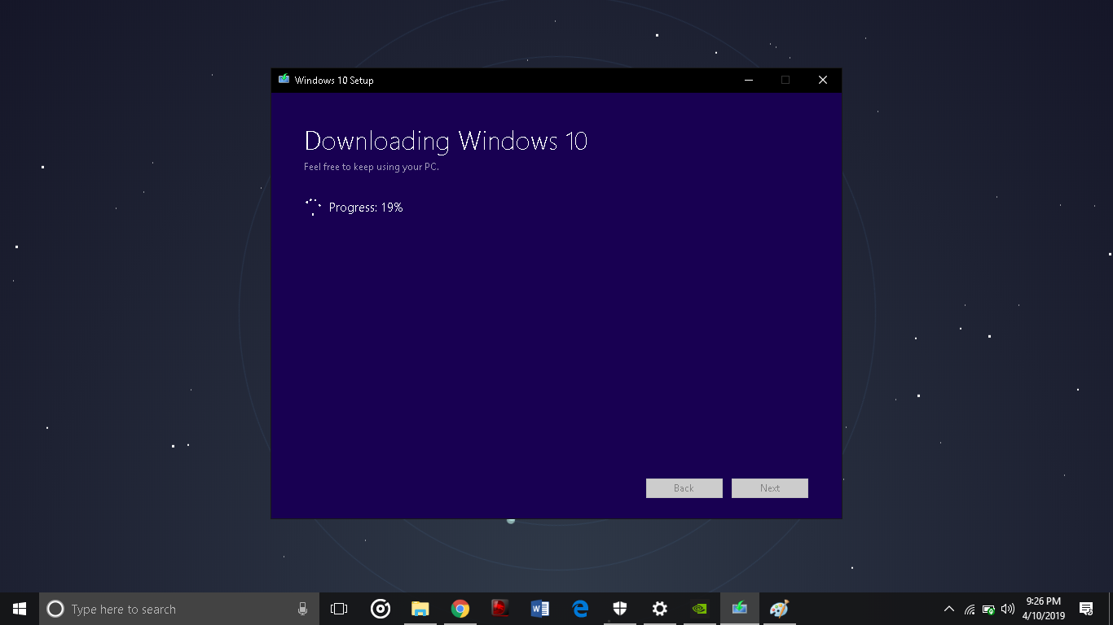Viewport: 1113px width, 625px height.
Task: Minimize the Windows 10 Setup window
Action: (x=748, y=80)
